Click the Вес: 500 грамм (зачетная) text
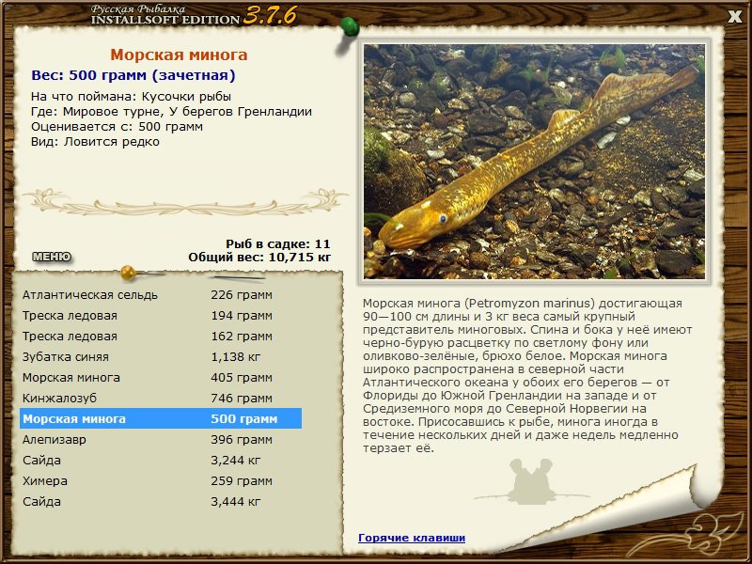Image resolution: width=752 pixels, height=564 pixels. [133, 75]
